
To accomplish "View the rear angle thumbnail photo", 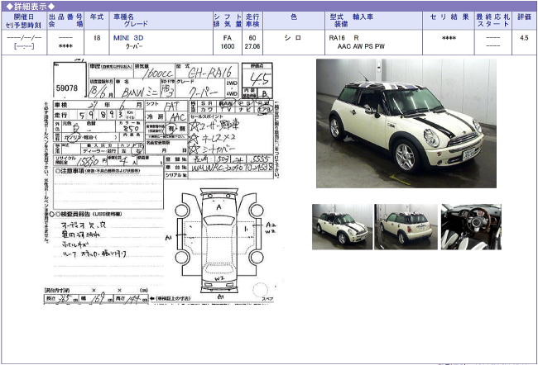I will pyautogui.click(x=406, y=226).
